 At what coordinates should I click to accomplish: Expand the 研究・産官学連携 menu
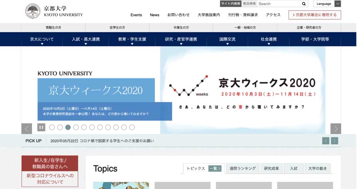coord(181,39)
